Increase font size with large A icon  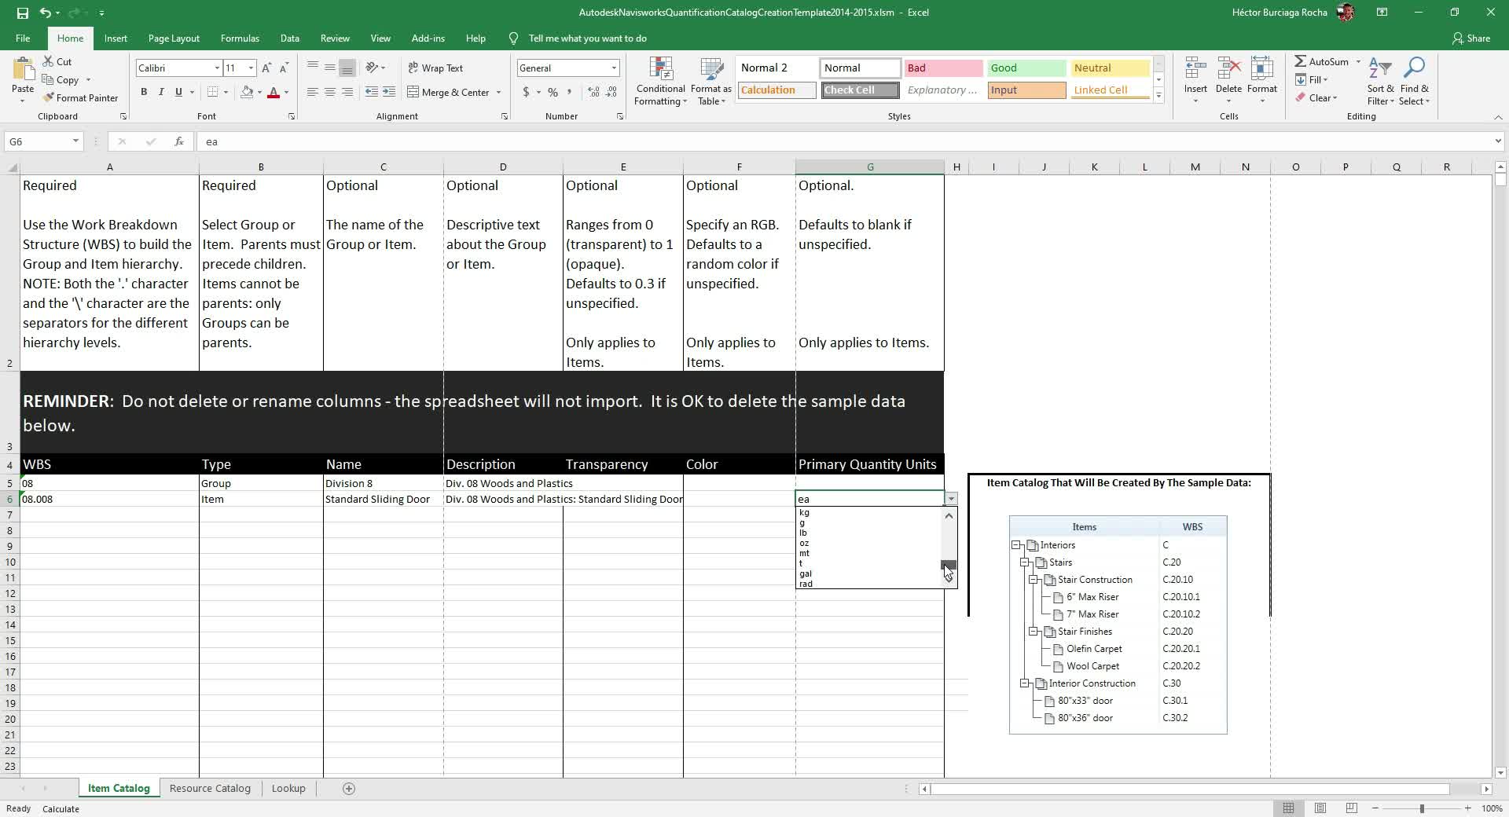[266, 68]
